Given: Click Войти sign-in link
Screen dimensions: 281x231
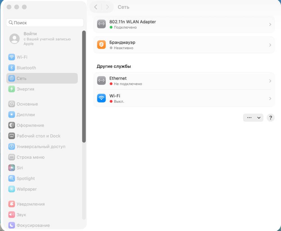Looking at the screenshot, I should 30,34.
